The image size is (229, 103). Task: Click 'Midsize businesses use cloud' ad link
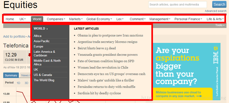(x=178, y=94)
